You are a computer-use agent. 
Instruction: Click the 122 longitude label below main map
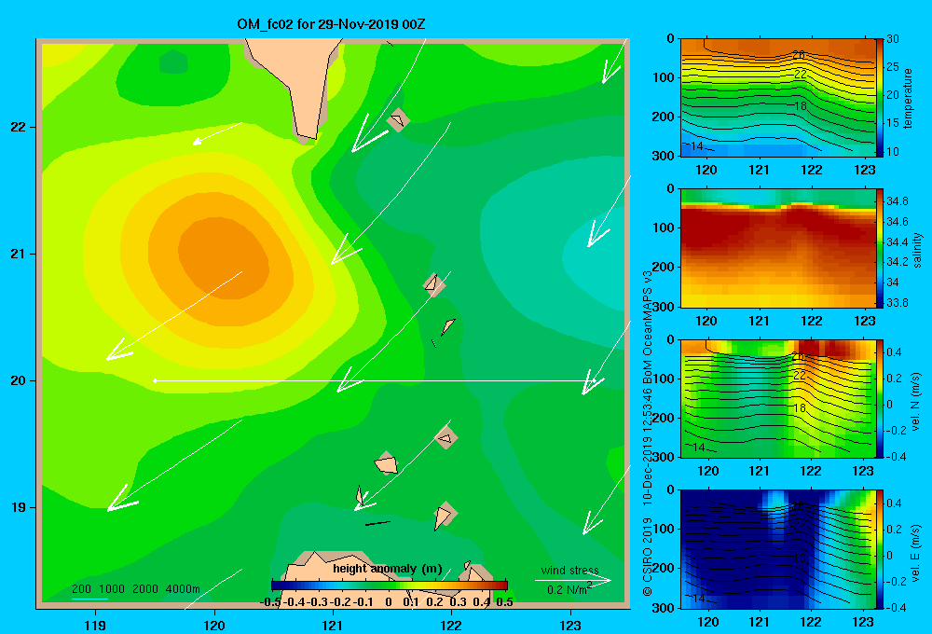(451, 625)
